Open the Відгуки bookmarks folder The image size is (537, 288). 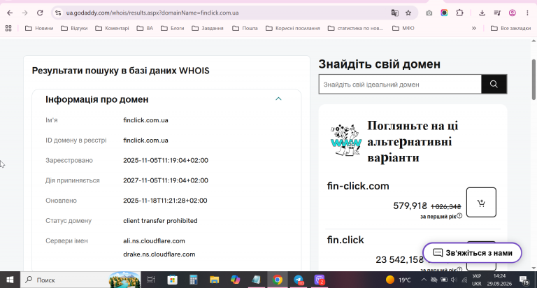tap(74, 28)
